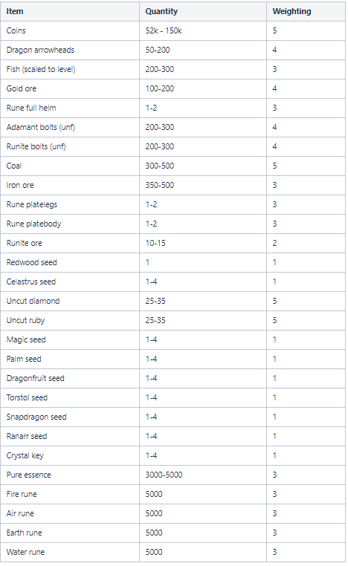348x566 pixels.
Task: Click the Item column header
Action: point(70,11)
